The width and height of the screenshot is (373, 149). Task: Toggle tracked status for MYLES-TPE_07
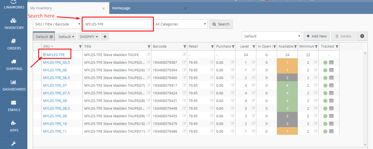pos(325,85)
